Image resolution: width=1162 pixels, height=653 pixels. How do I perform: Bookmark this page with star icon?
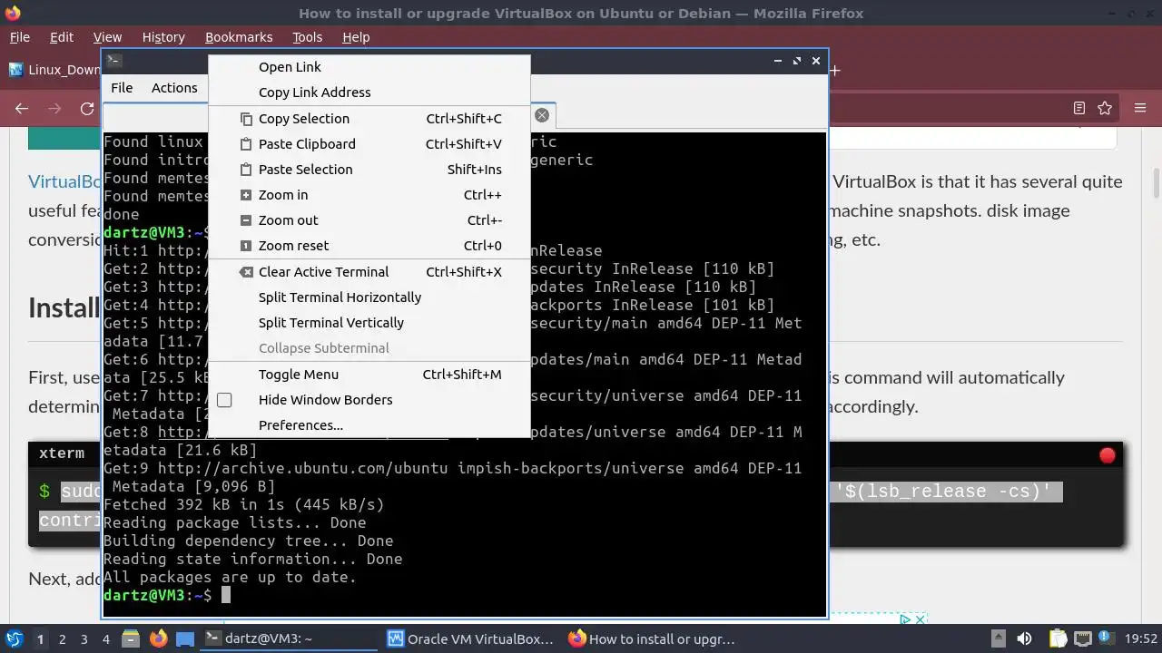pyautogui.click(x=1105, y=109)
